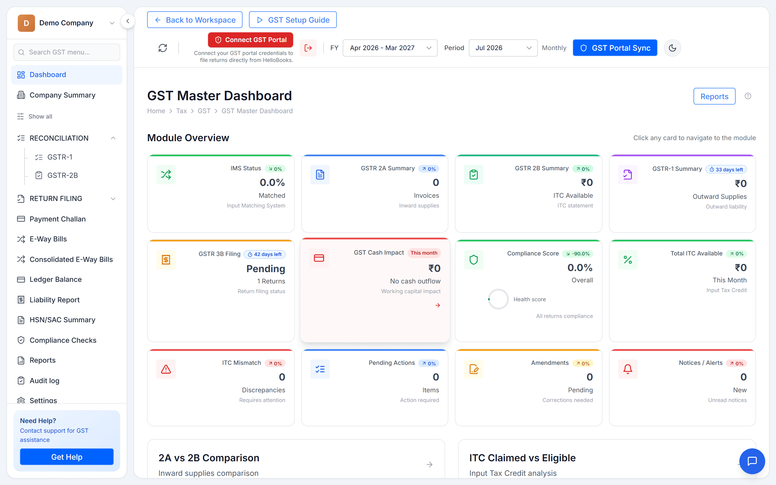Click the 2A vs 2B Comparison arrow
Screen dimensions: 776x485
tap(430, 465)
